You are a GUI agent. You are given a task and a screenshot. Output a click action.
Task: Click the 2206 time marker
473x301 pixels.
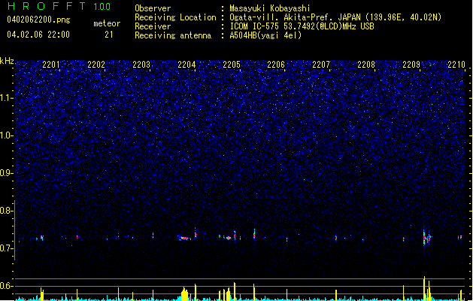tap(276, 64)
